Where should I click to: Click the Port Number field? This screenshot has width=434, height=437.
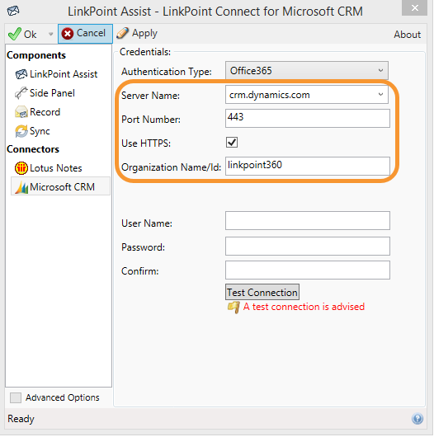pos(308,119)
